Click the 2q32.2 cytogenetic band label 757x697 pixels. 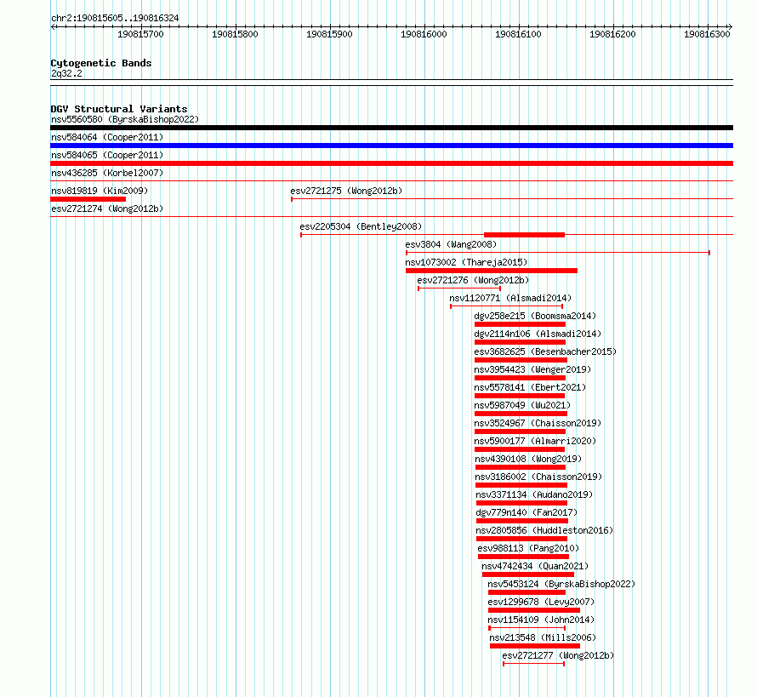66,73
